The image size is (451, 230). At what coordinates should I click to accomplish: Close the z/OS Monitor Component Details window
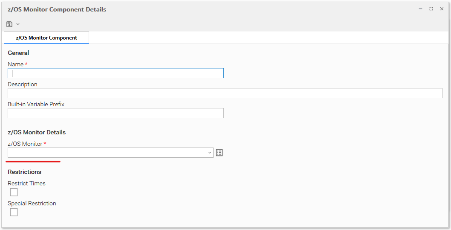coord(442,9)
